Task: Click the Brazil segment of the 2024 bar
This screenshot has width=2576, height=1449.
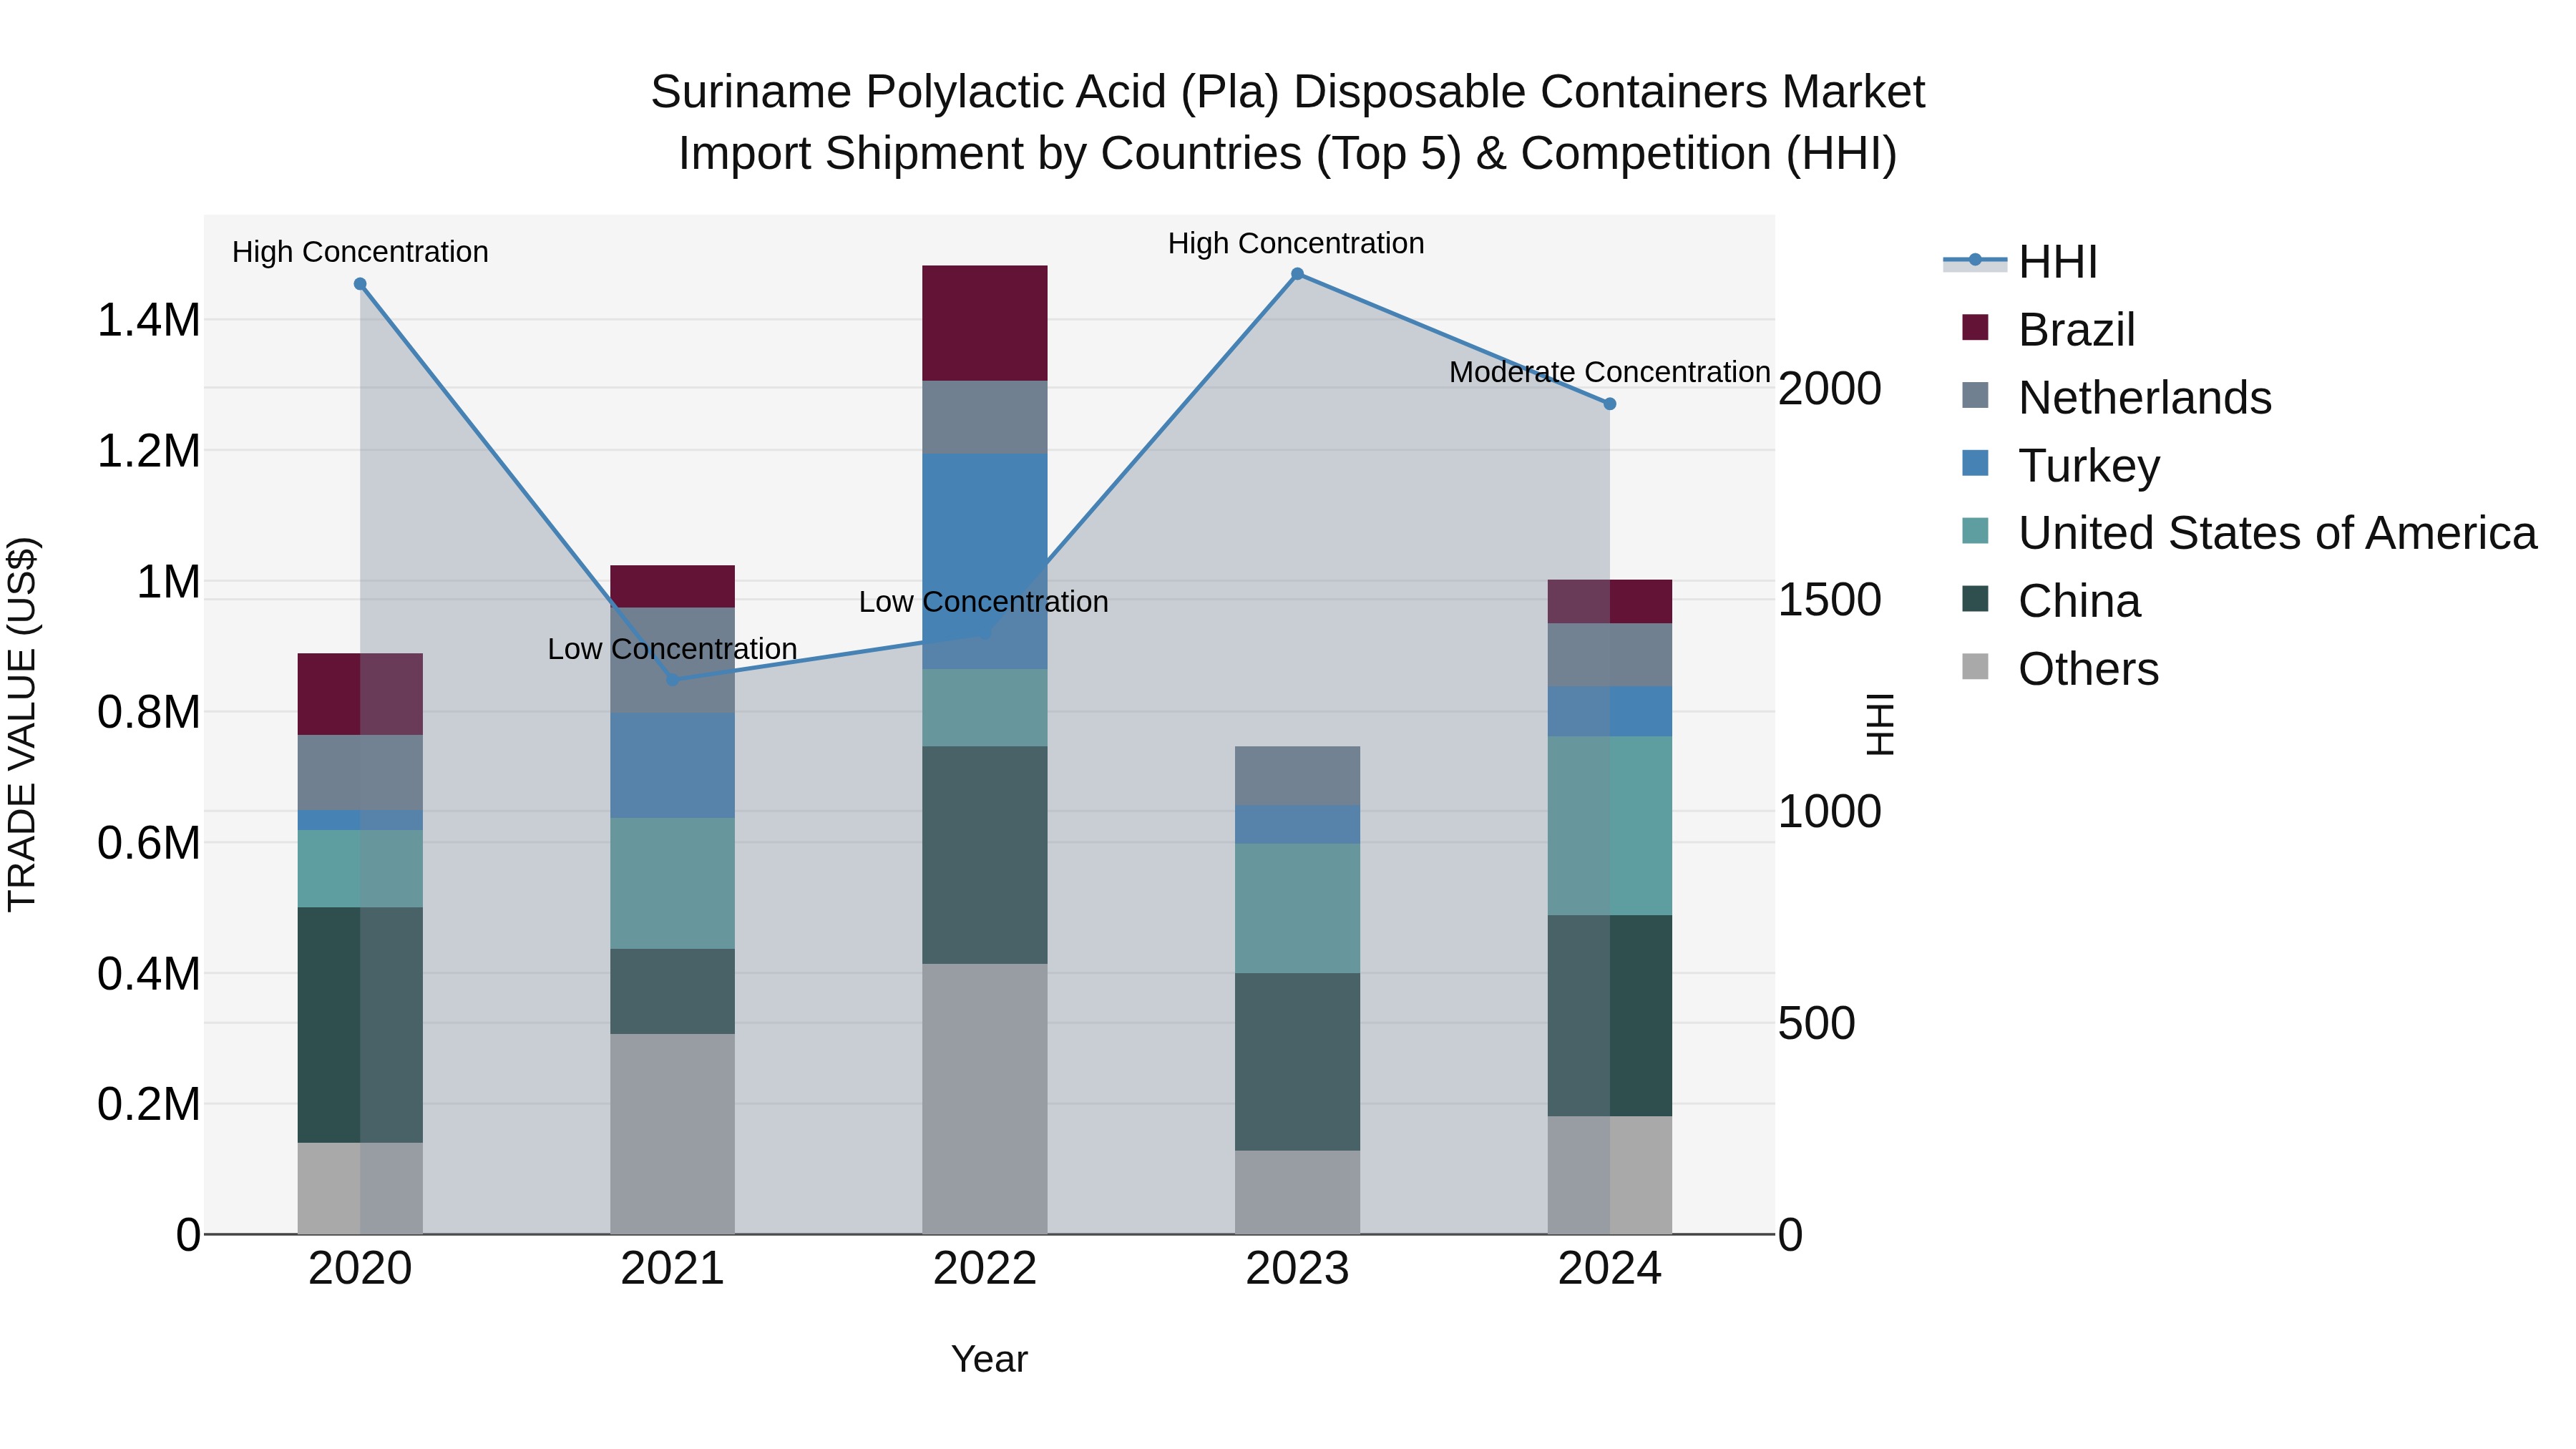Action: (1610, 602)
